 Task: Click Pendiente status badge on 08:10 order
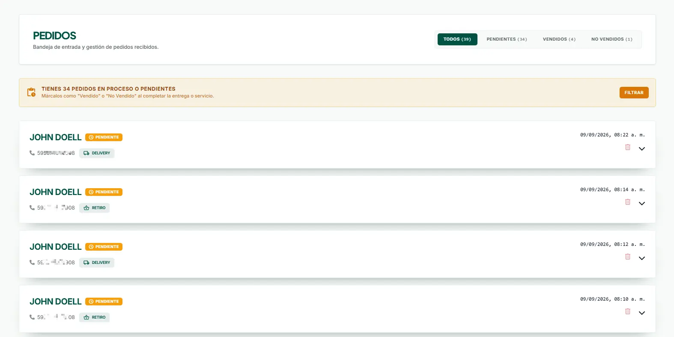click(x=104, y=302)
